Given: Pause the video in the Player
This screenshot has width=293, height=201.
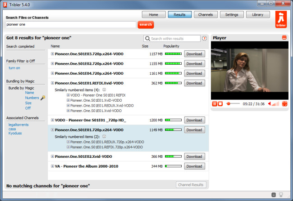Looking at the screenshot, I should [215, 104].
